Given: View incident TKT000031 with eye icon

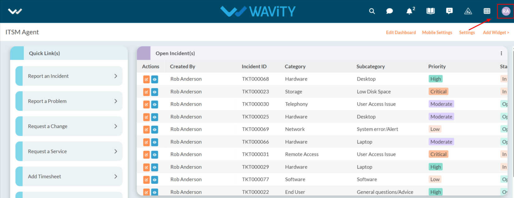Looking at the screenshot, I should (155, 154).
